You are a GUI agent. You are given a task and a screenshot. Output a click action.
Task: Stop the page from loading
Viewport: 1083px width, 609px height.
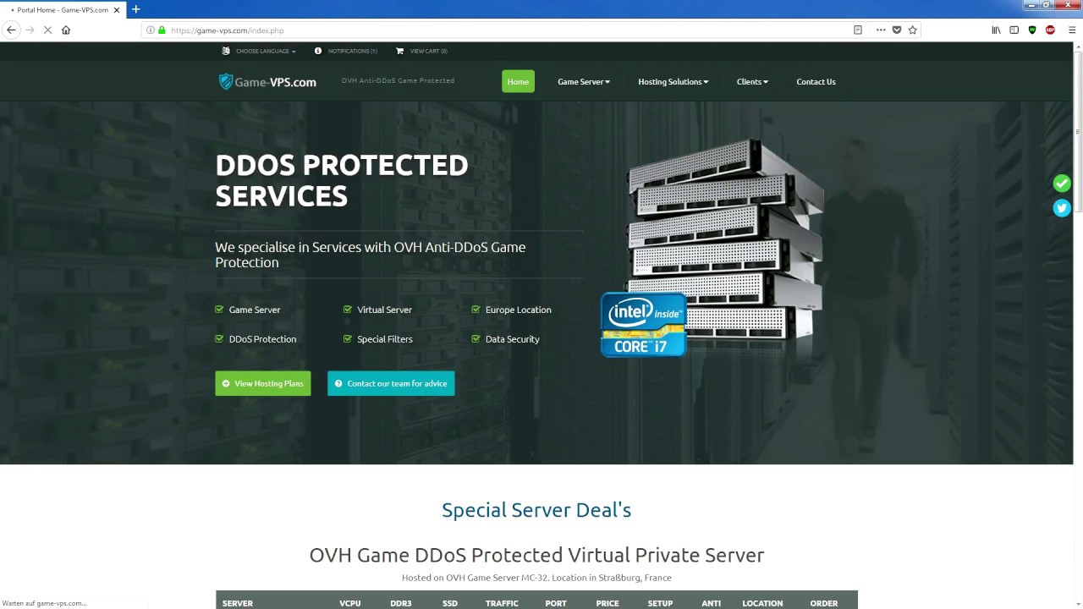pyautogui.click(x=47, y=30)
